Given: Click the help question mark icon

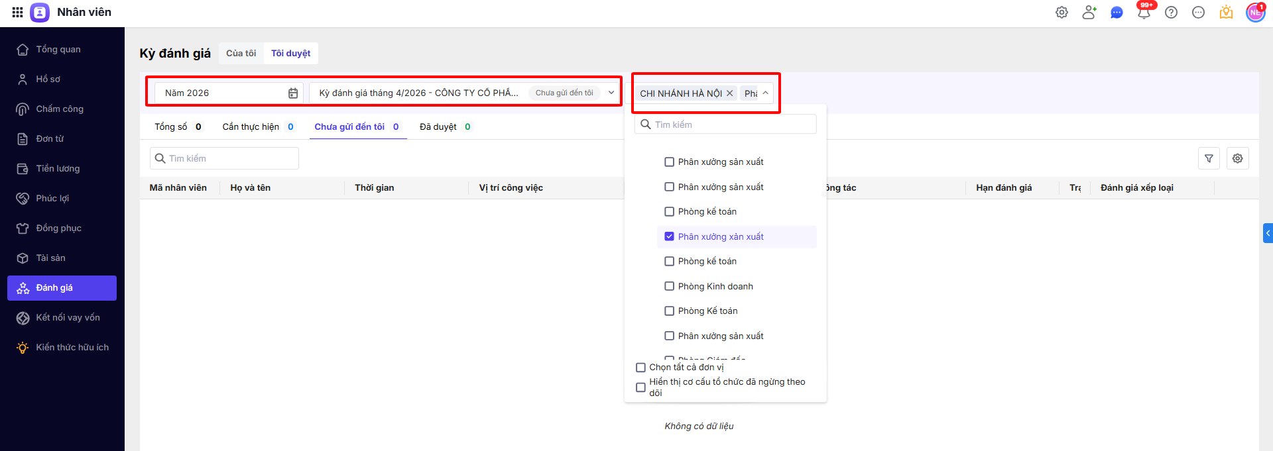Looking at the screenshot, I should pos(1171,13).
